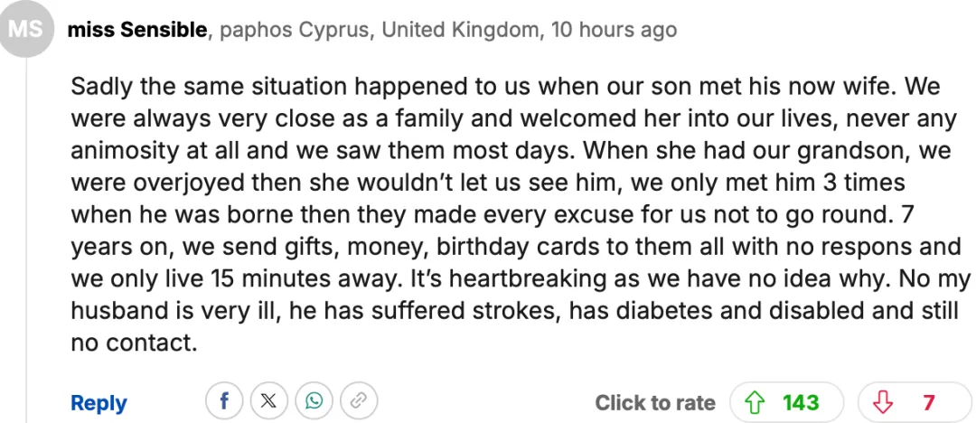976x423 pixels.
Task: Open miss Sensible's profile name
Action: coord(137,30)
